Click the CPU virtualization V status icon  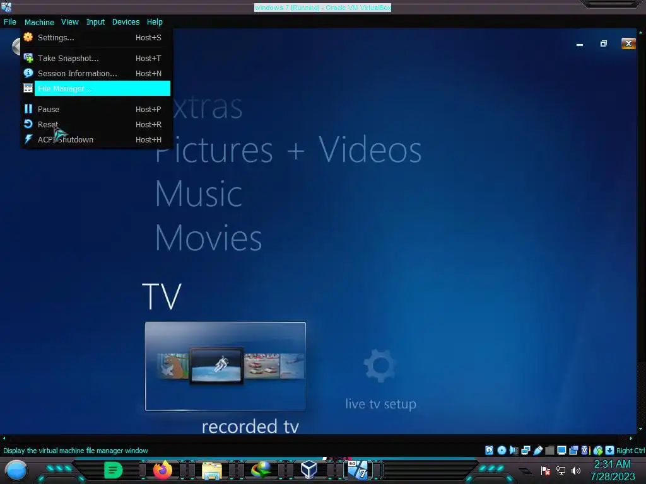click(x=585, y=450)
